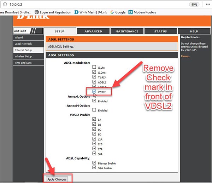Image resolution: width=212 pixels, height=183 pixels.
Task: Open the Modem Routers bookmark
Action: [x=142, y=12]
